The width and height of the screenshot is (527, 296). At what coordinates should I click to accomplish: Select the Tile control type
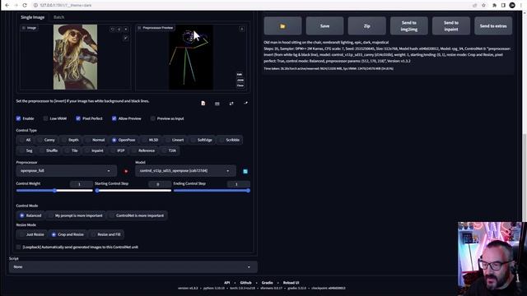click(x=72, y=150)
